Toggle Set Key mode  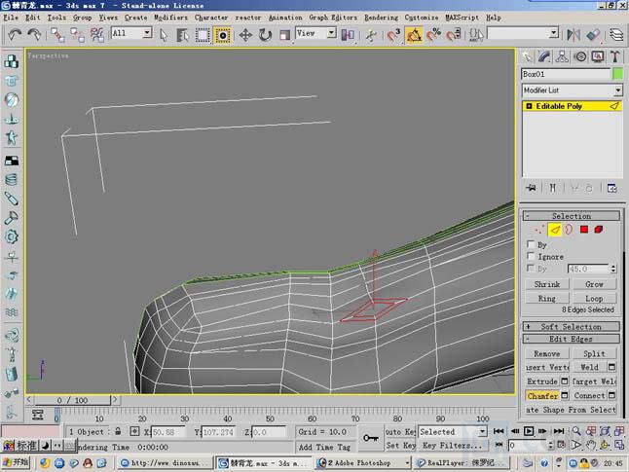click(x=400, y=445)
